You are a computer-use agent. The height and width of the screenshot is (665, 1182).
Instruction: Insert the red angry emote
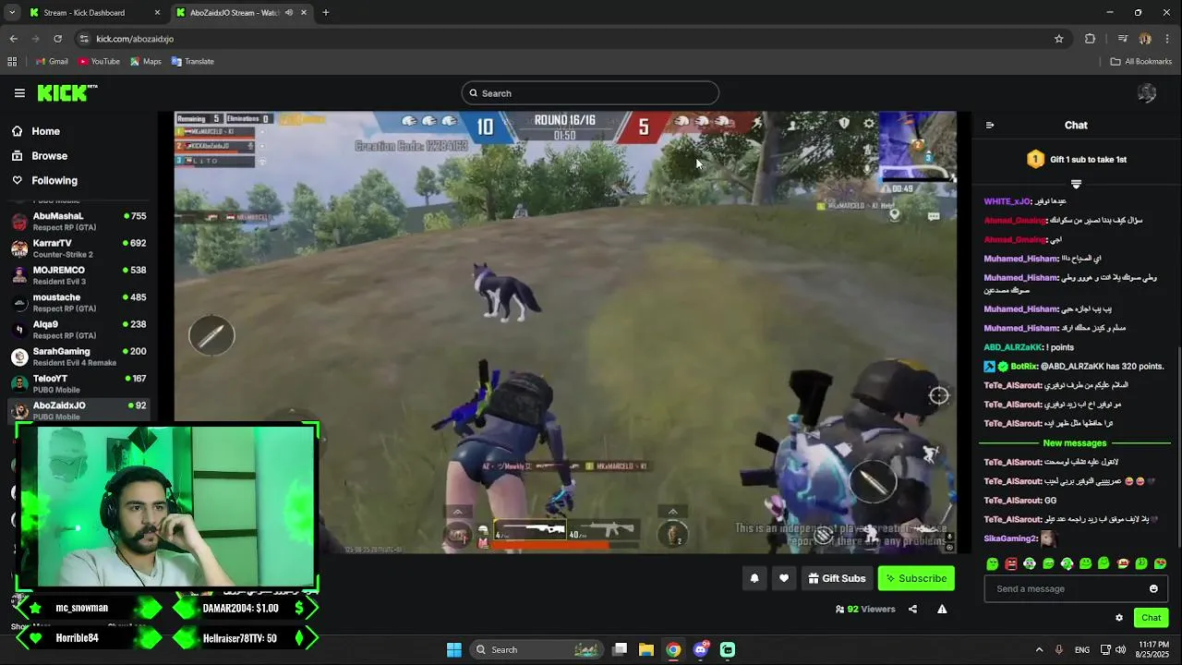coord(1011,563)
